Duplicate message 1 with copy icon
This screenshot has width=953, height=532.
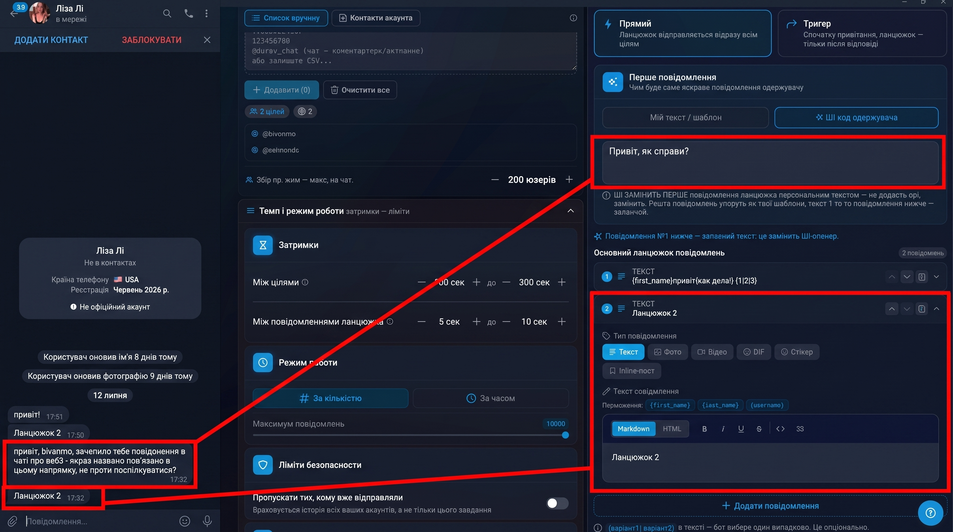921,277
